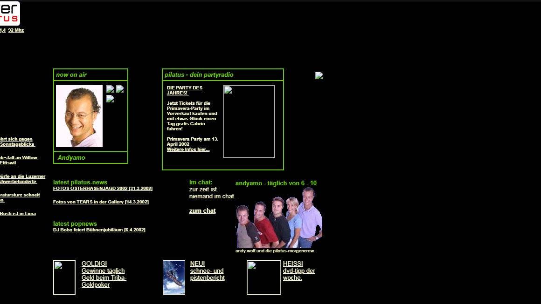Open FOTOS OSTERHASENJAGD 2002 news item
This screenshot has height=304, width=541.
click(x=103, y=188)
